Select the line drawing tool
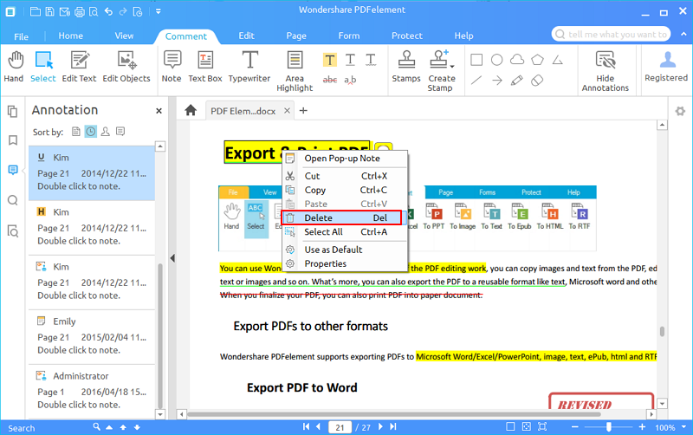The width and height of the screenshot is (693, 435). click(476, 80)
